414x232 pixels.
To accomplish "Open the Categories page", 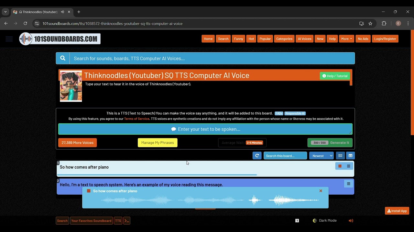I will click(x=284, y=39).
